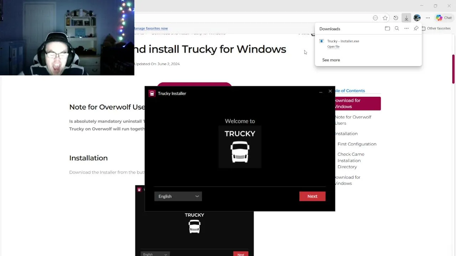Open the browser Settings and more menu
This screenshot has width=456, height=256.
point(428,18)
